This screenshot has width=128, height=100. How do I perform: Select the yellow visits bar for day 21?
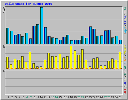(82, 59)
